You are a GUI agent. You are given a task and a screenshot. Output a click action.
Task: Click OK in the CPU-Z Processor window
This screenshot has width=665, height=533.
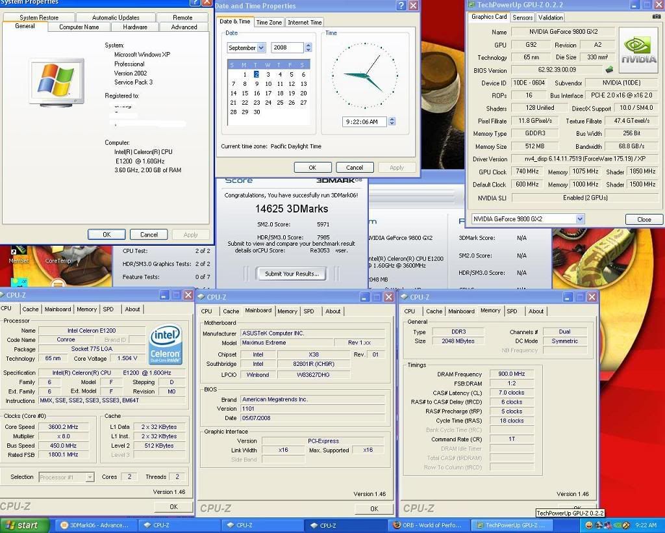(x=173, y=507)
